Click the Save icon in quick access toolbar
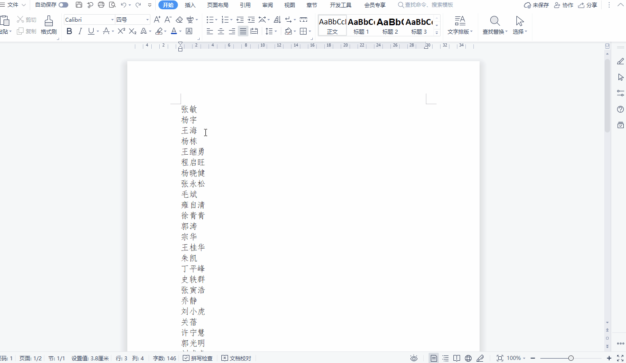The image size is (626, 363). [79, 5]
